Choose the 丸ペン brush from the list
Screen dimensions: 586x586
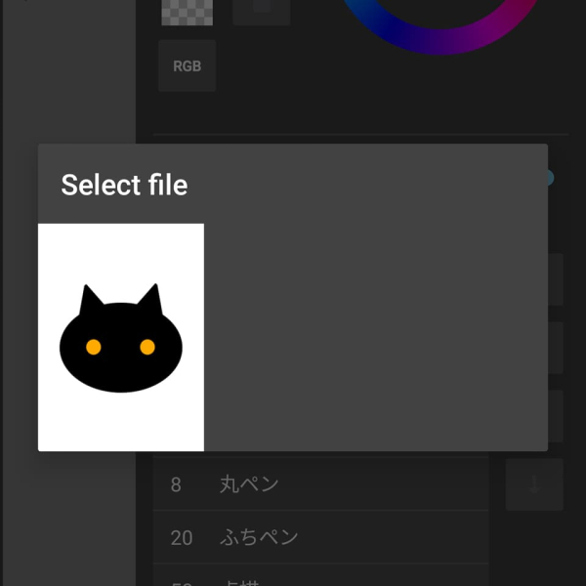click(249, 483)
